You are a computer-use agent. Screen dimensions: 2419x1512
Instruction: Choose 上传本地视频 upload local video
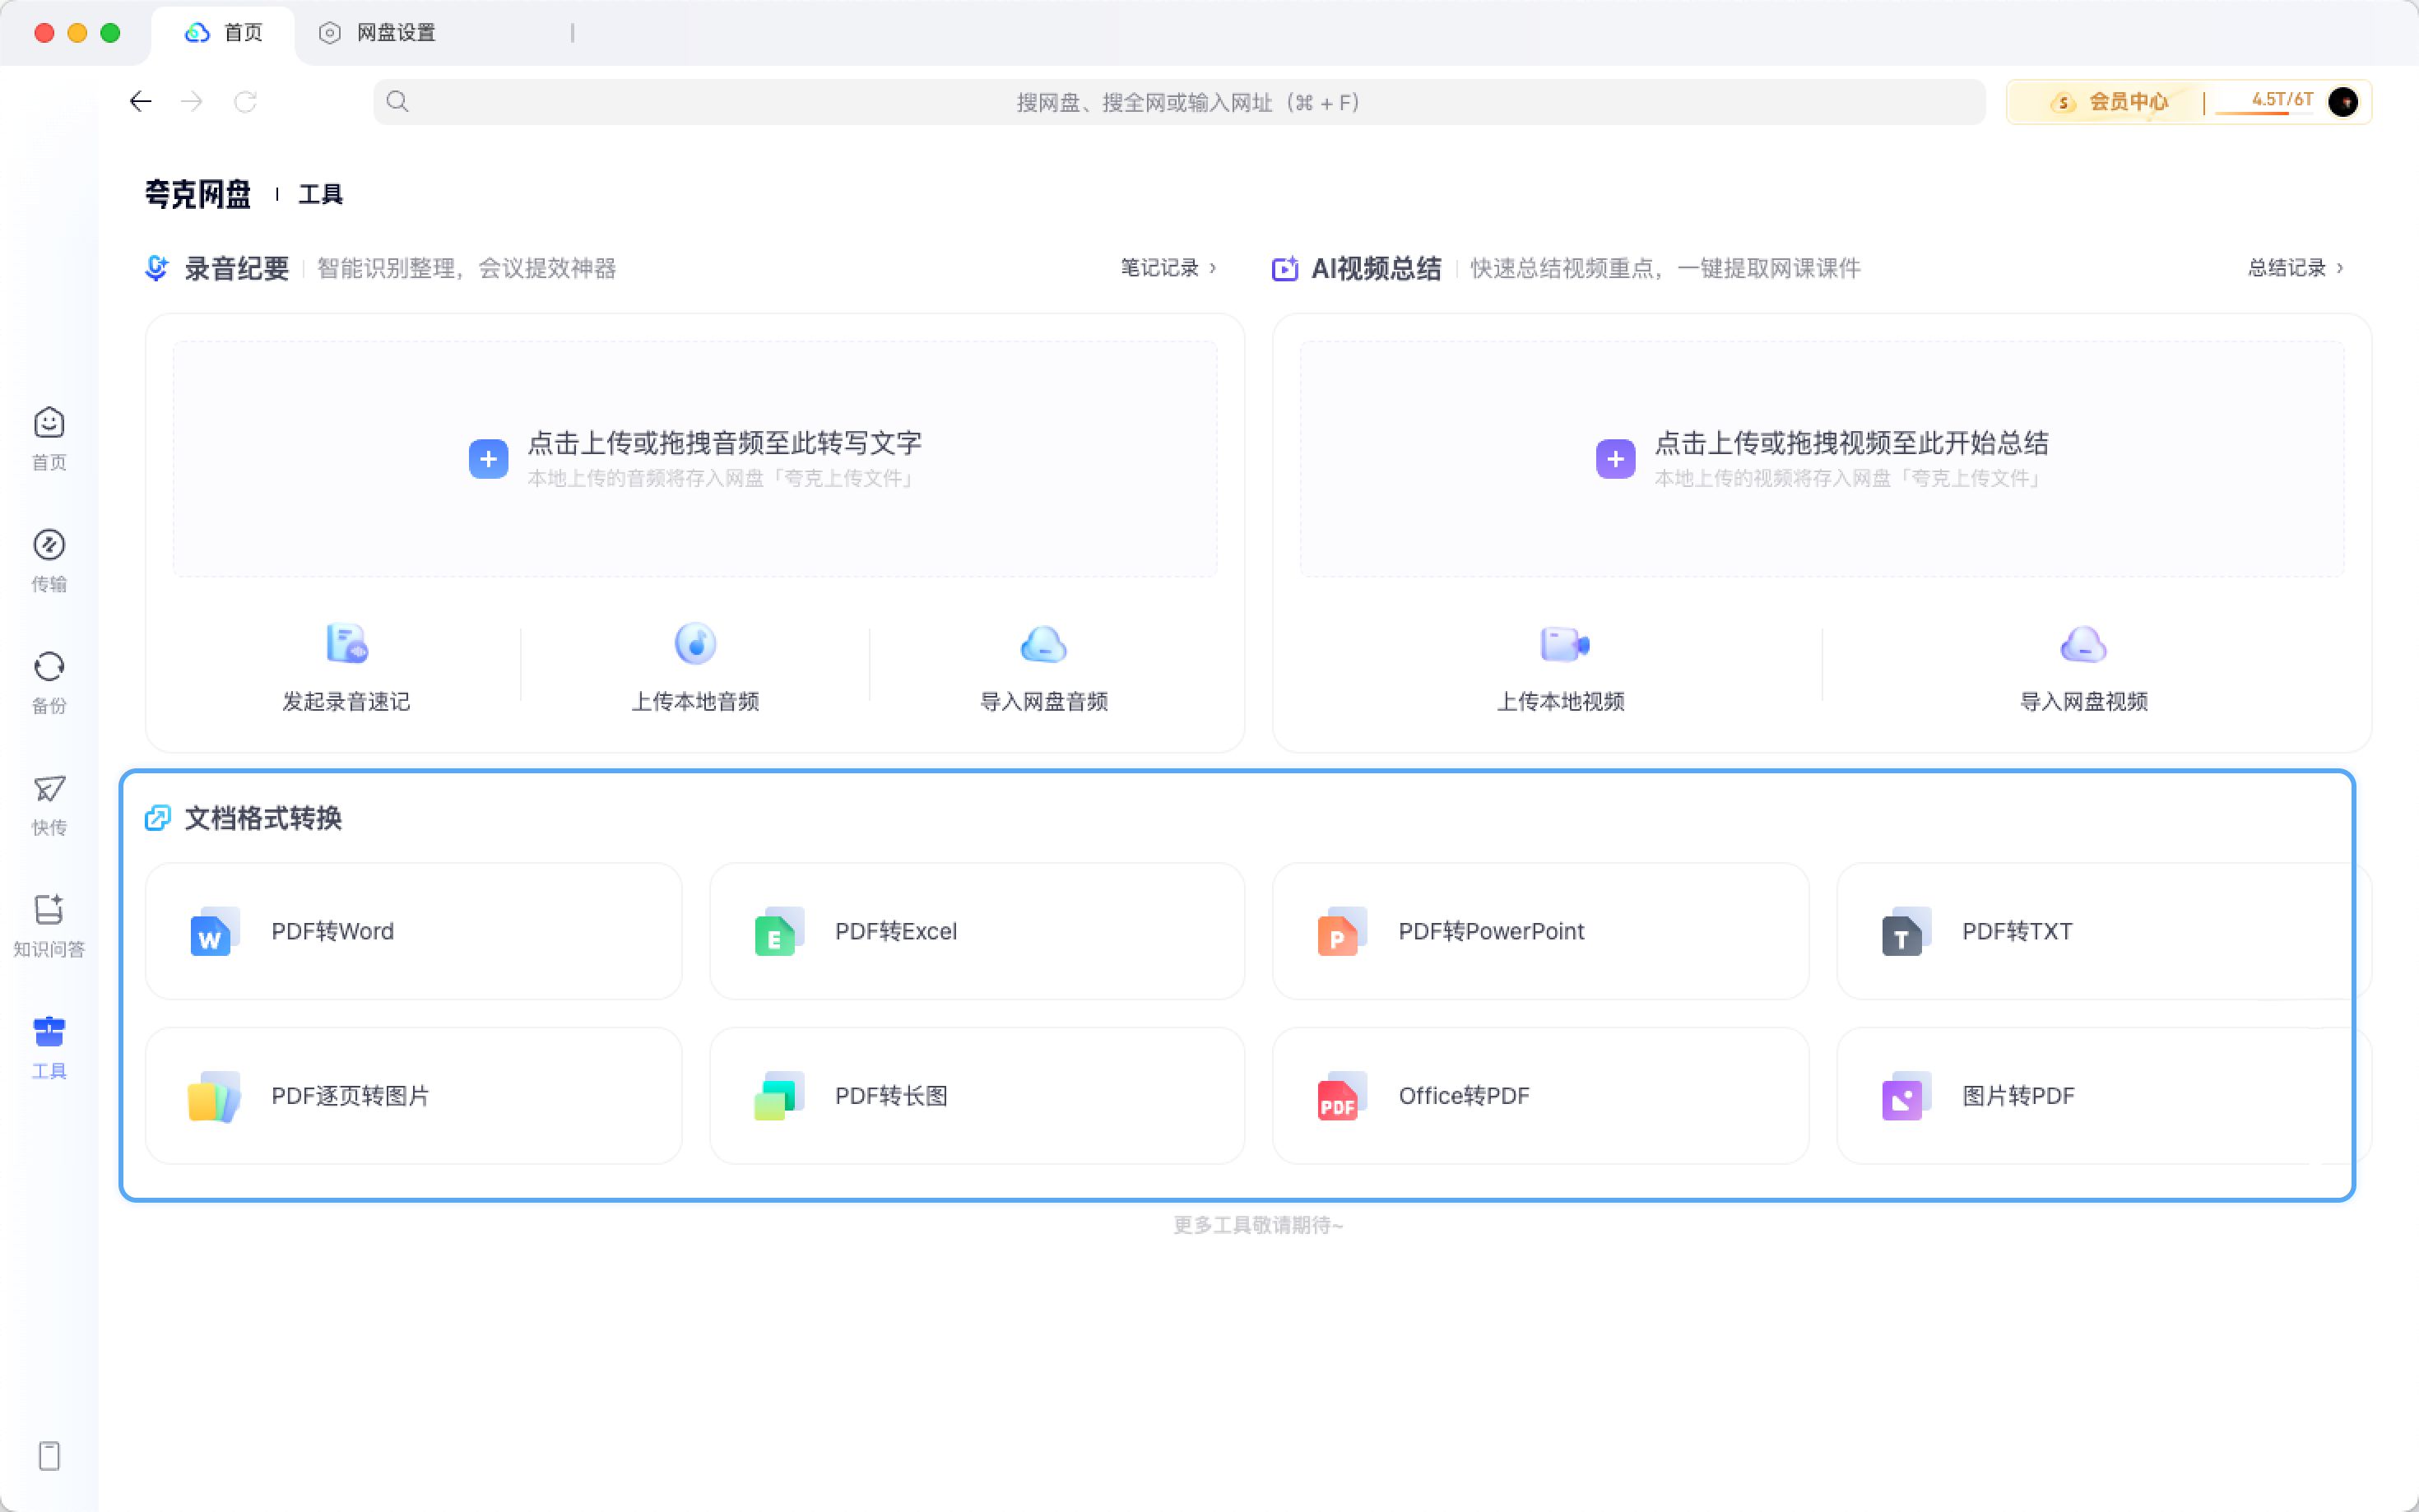pos(1560,667)
